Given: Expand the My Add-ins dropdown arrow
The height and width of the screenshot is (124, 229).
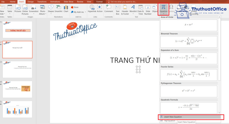Looking at the screenshot, I should tap(85, 12).
